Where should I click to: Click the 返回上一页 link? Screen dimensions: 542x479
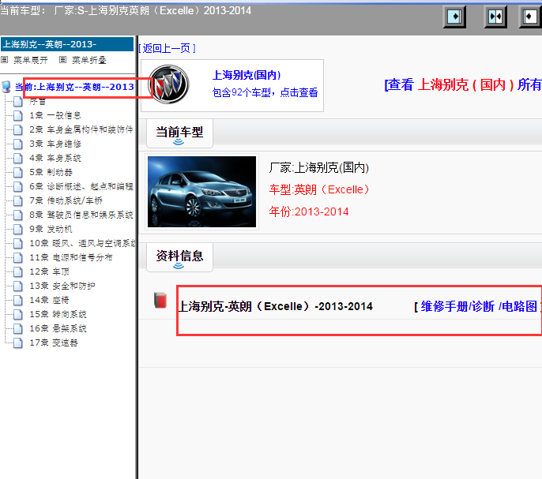(167, 48)
